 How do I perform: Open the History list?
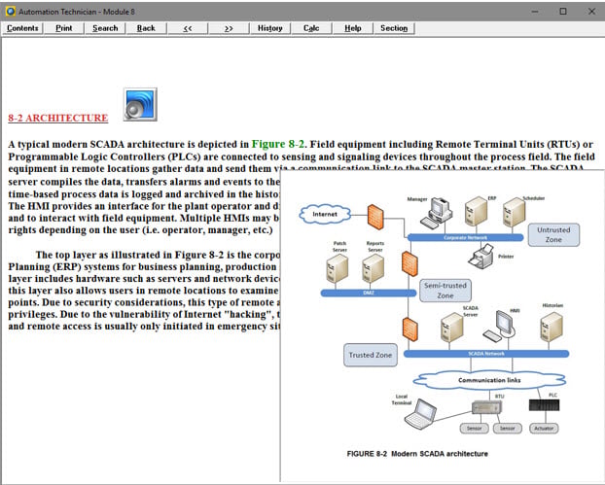click(269, 28)
